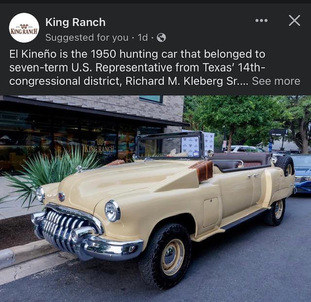Click the spare tire on car's rear
Viewport: 311px width, 302px height.
[x=285, y=166]
